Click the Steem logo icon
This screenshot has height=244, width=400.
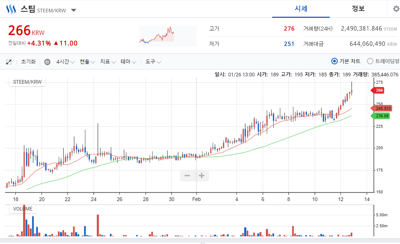[x=11, y=9]
